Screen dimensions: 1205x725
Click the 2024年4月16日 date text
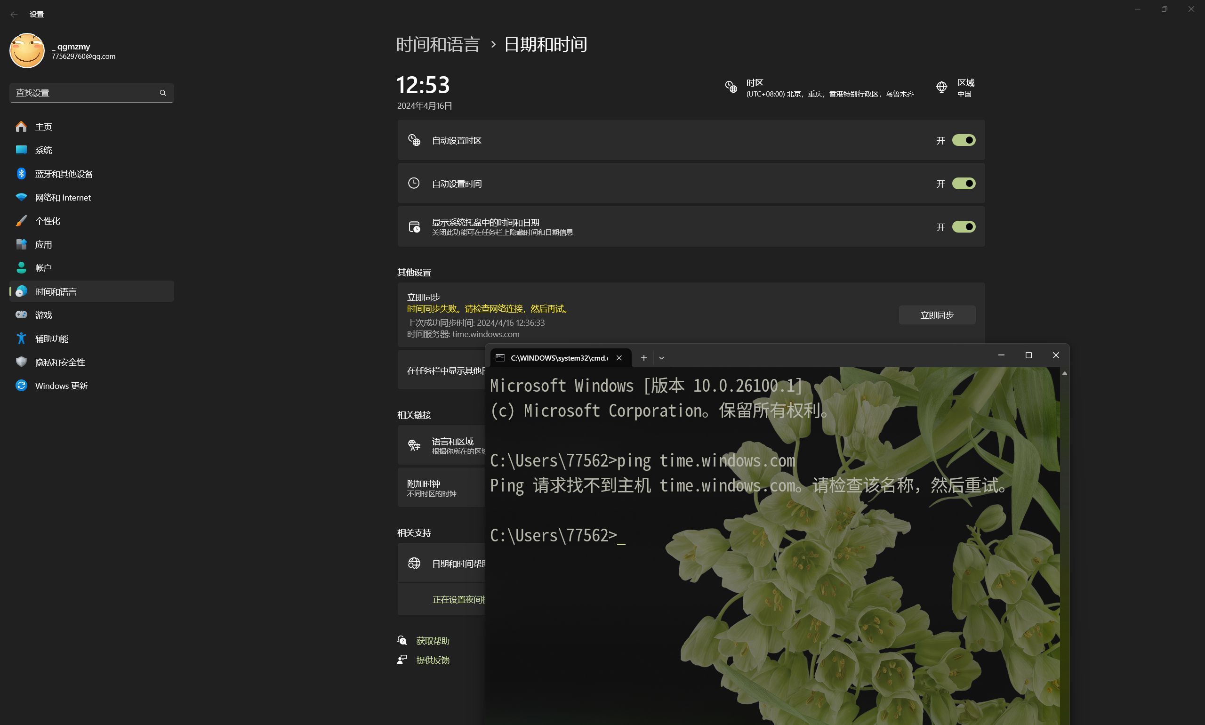point(425,106)
